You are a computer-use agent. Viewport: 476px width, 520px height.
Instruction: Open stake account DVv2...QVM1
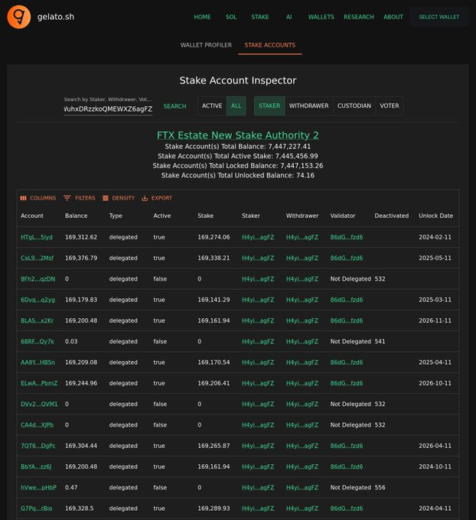click(39, 405)
